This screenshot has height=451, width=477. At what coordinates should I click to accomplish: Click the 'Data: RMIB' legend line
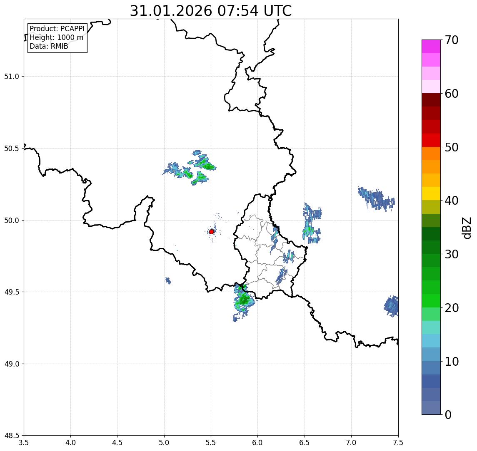coord(49,46)
